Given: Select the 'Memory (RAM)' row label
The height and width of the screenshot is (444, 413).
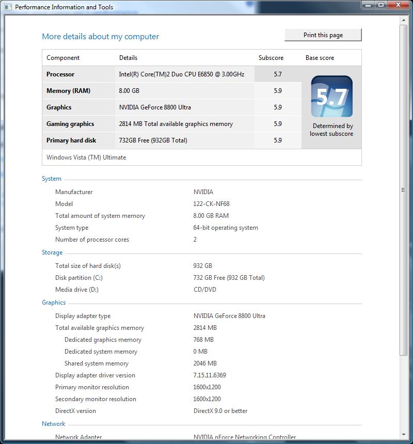Looking at the screenshot, I should click(69, 91).
